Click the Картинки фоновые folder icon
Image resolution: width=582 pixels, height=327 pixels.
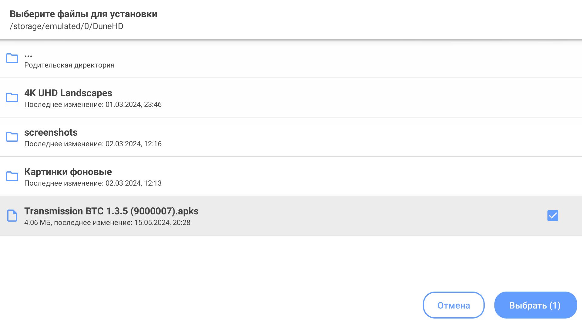pyautogui.click(x=12, y=176)
